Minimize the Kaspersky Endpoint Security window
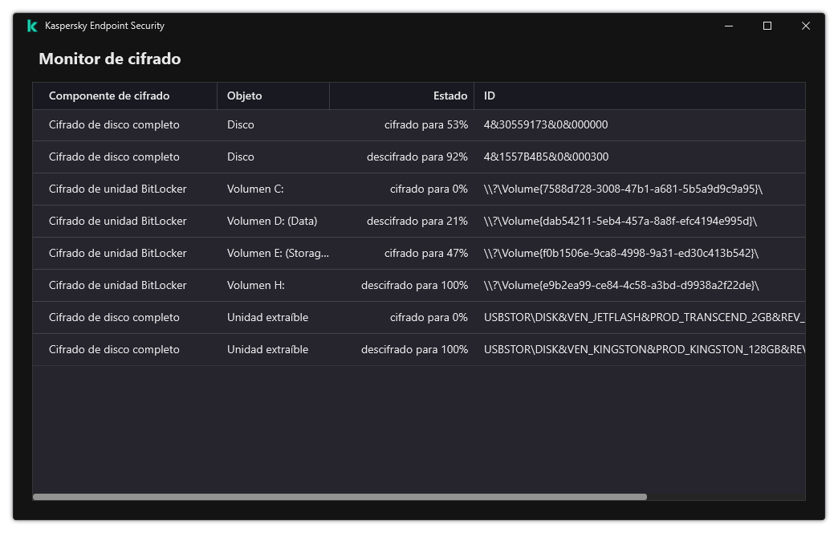 (x=729, y=26)
